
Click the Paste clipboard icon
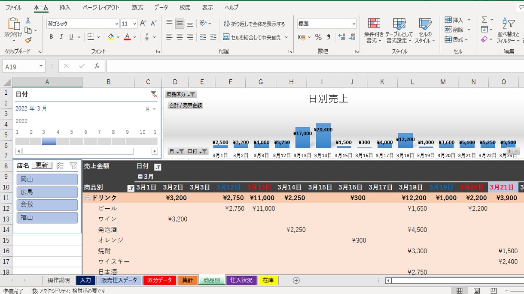tap(13, 24)
